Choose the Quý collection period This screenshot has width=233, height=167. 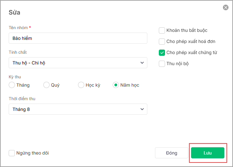click(x=46, y=85)
